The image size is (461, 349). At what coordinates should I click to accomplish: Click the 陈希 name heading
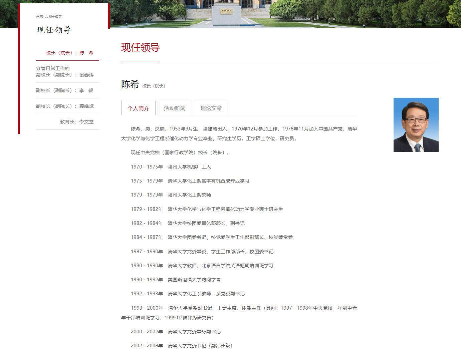coord(130,84)
